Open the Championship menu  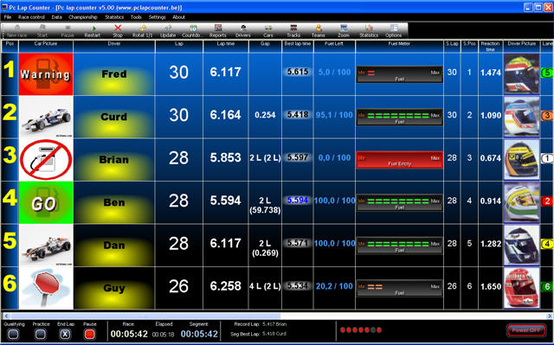[x=83, y=17]
